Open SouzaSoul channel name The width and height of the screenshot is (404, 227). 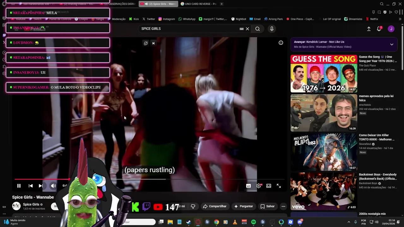(x=365, y=144)
